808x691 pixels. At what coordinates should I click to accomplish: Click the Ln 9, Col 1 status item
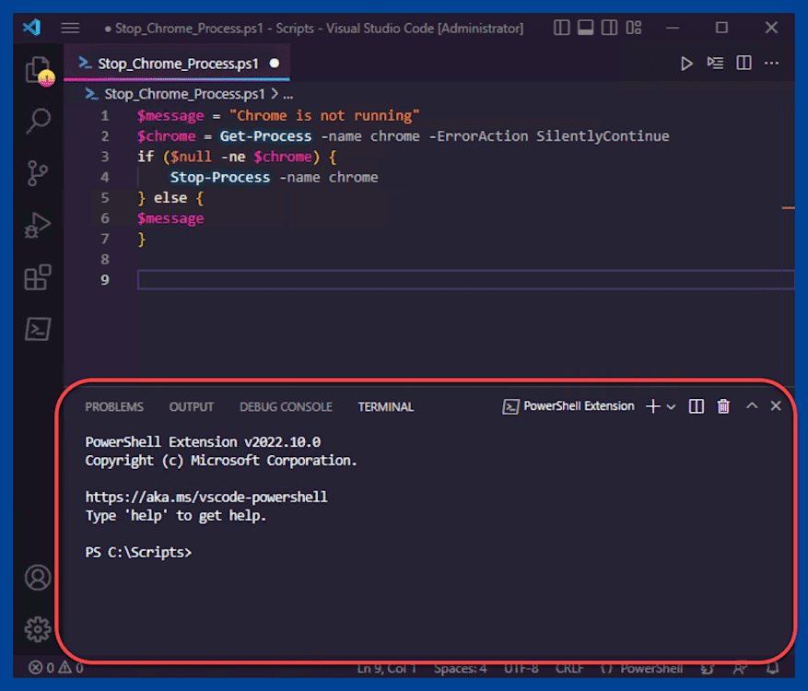pyautogui.click(x=386, y=668)
